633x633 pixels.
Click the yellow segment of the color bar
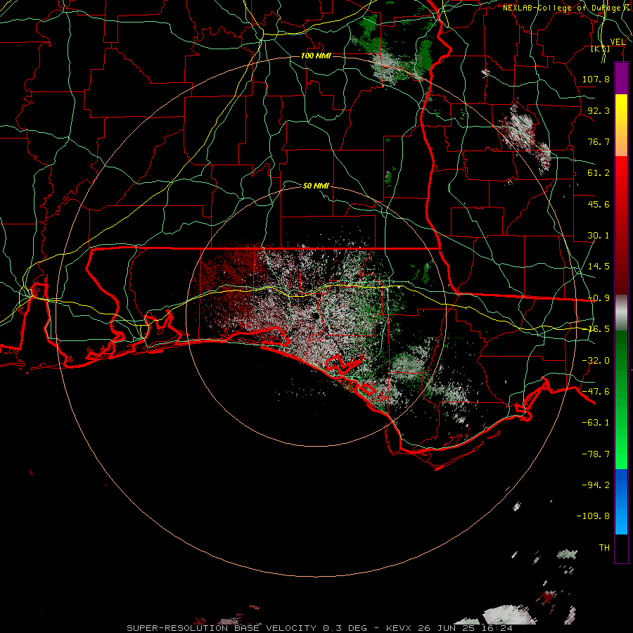621,110
